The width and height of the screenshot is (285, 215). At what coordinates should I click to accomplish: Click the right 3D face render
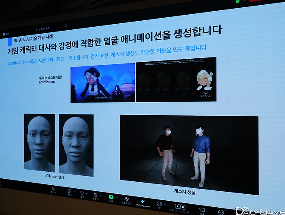76,145
